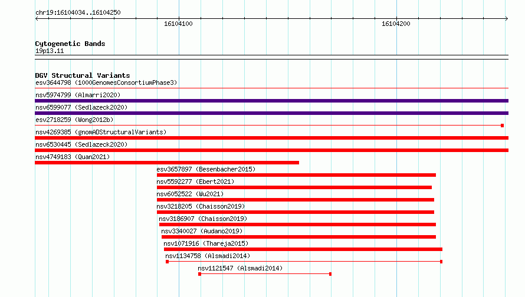The height and width of the screenshot is (297, 525).
Task: Click the Cytogenetic Bands track title
Action: [70, 44]
